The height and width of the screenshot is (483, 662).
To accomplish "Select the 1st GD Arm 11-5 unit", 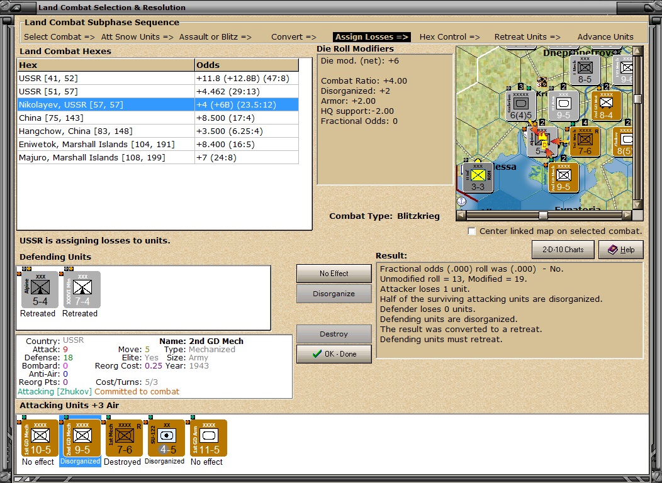I will pos(208,438).
